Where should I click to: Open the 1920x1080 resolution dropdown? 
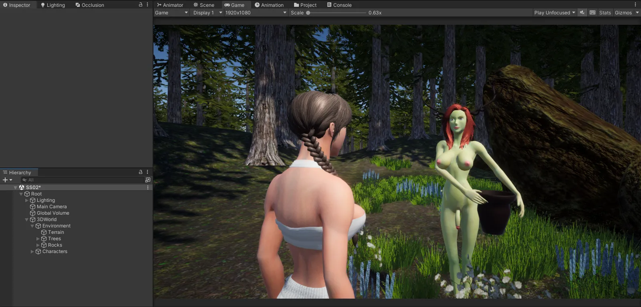(256, 13)
